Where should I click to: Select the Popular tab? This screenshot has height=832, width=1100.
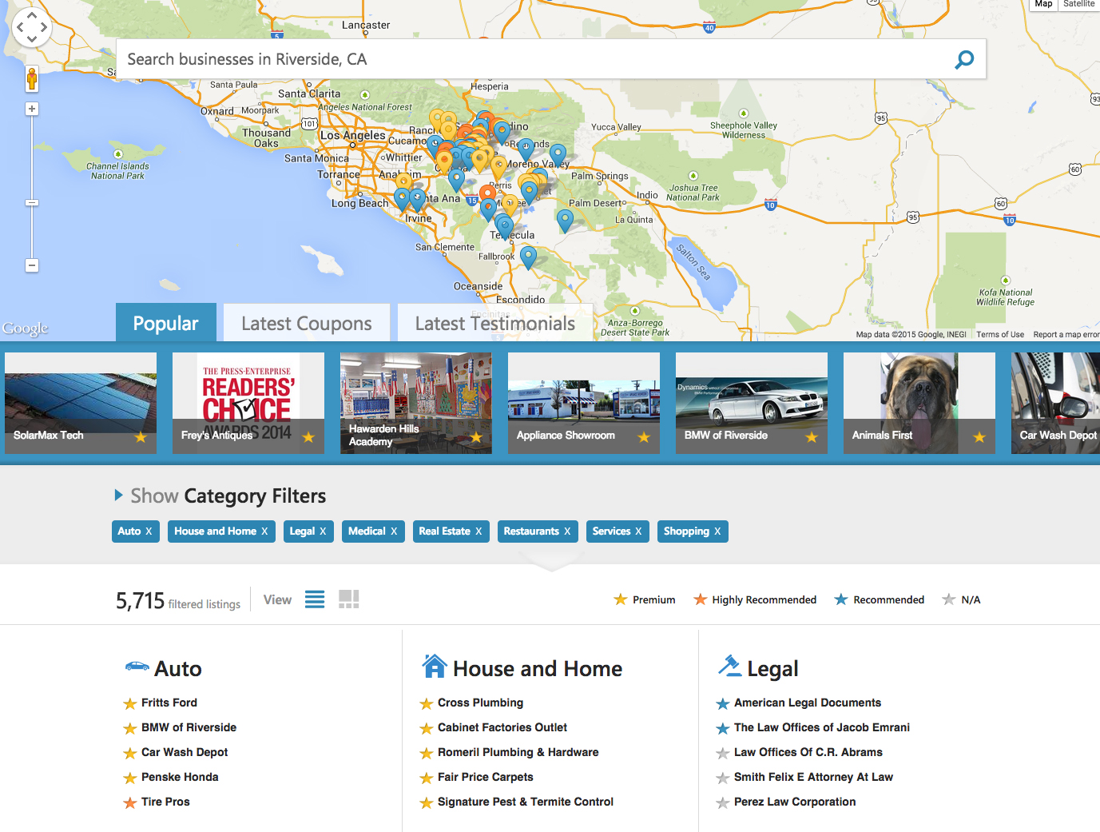point(166,323)
